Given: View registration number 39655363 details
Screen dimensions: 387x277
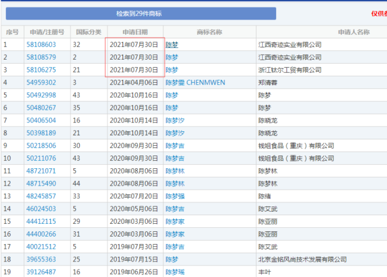Looking at the screenshot, I should point(41,259).
